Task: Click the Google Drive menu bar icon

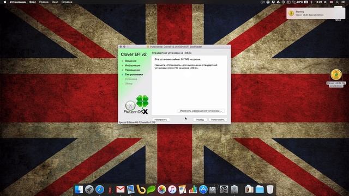Action: pyautogui.click(x=278, y=2)
